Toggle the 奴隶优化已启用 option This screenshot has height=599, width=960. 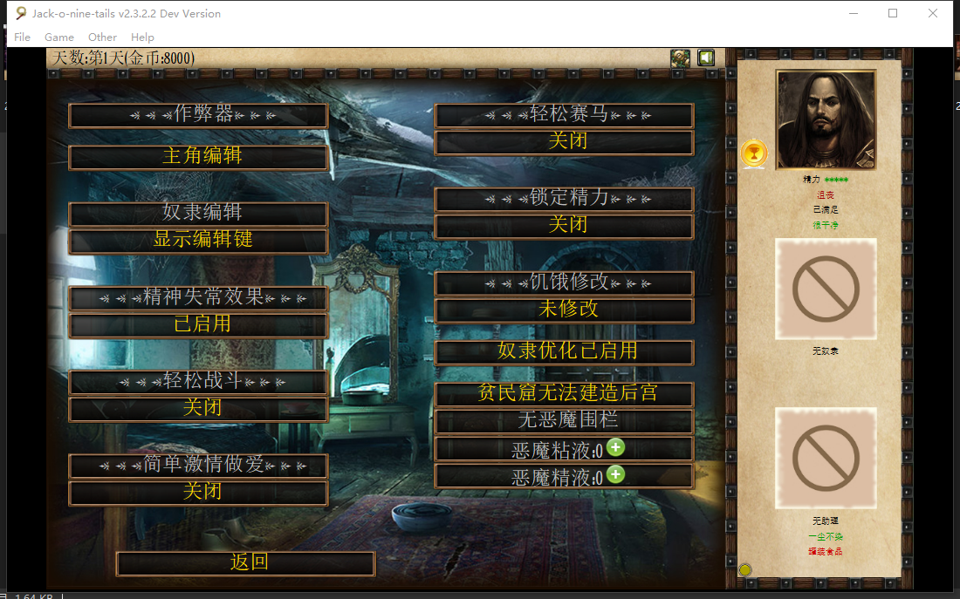pyautogui.click(x=564, y=351)
